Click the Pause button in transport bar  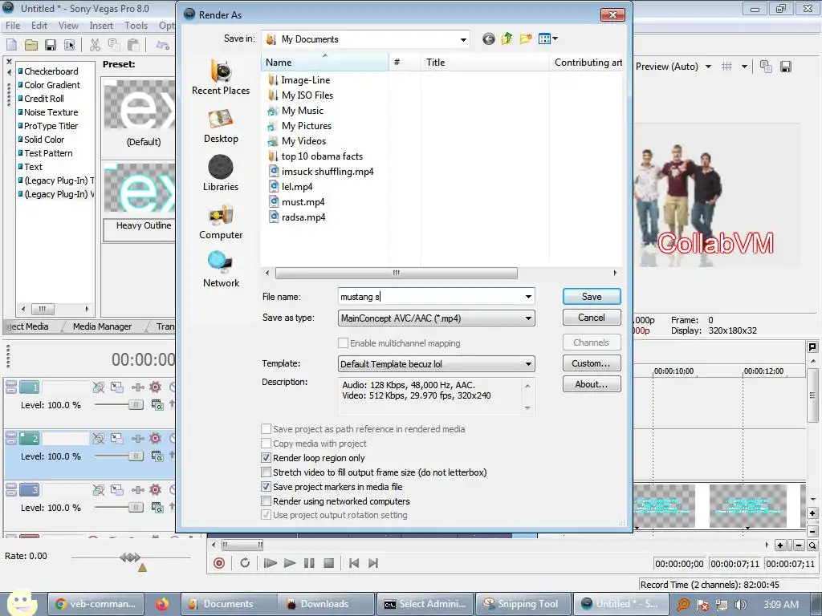pos(309,563)
